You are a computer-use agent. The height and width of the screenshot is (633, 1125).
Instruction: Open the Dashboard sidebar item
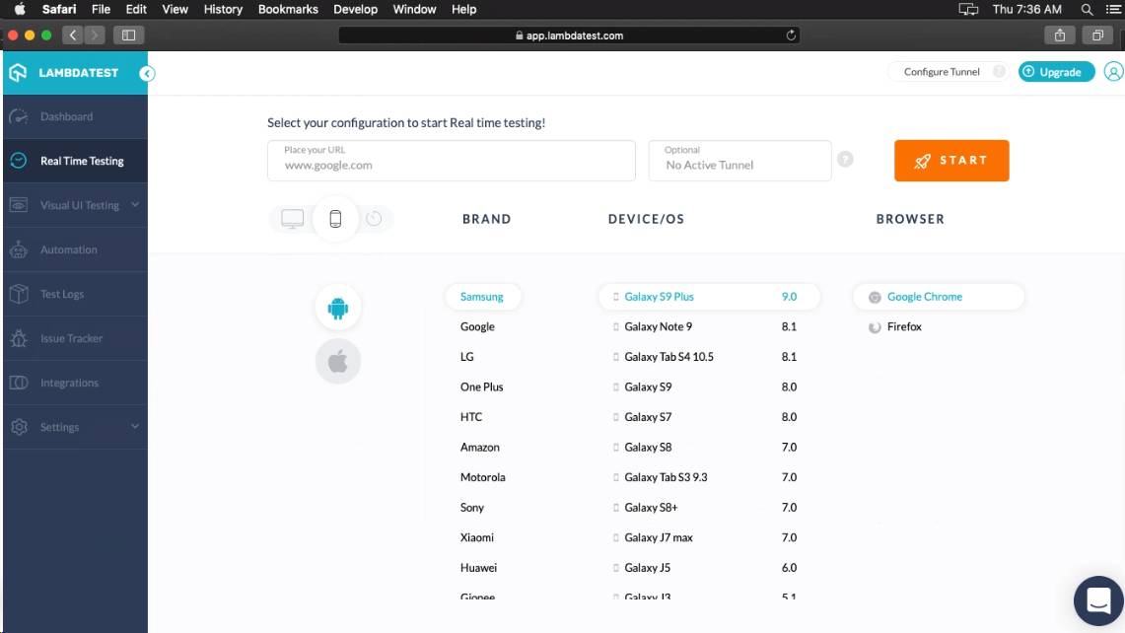click(75, 116)
